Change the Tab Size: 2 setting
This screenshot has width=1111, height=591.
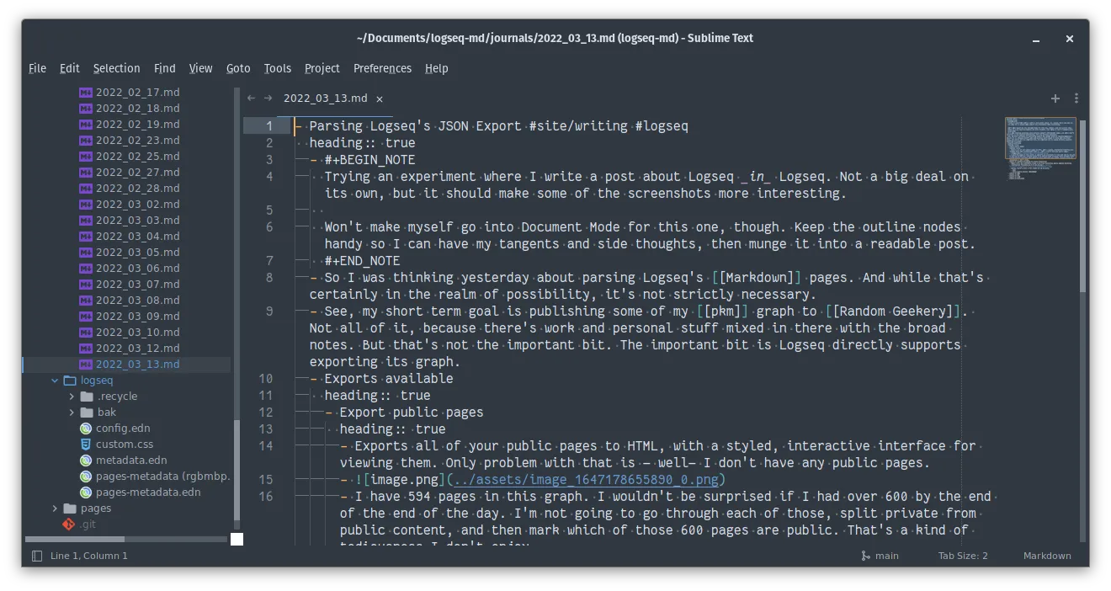pyautogui.click(x=963, y=556)
